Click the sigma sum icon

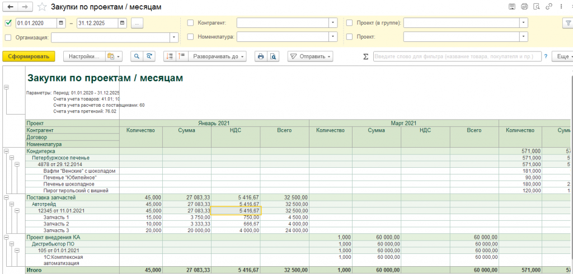pos(366,56)
